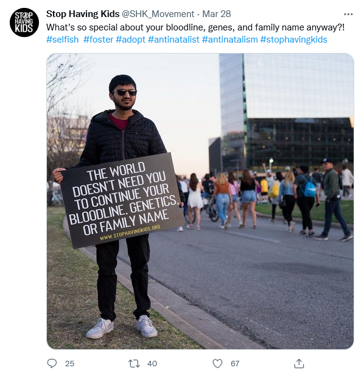Visit the @SHK_Movement handle
This screenshot has height=376, width=364.
[x=158, y=14]
